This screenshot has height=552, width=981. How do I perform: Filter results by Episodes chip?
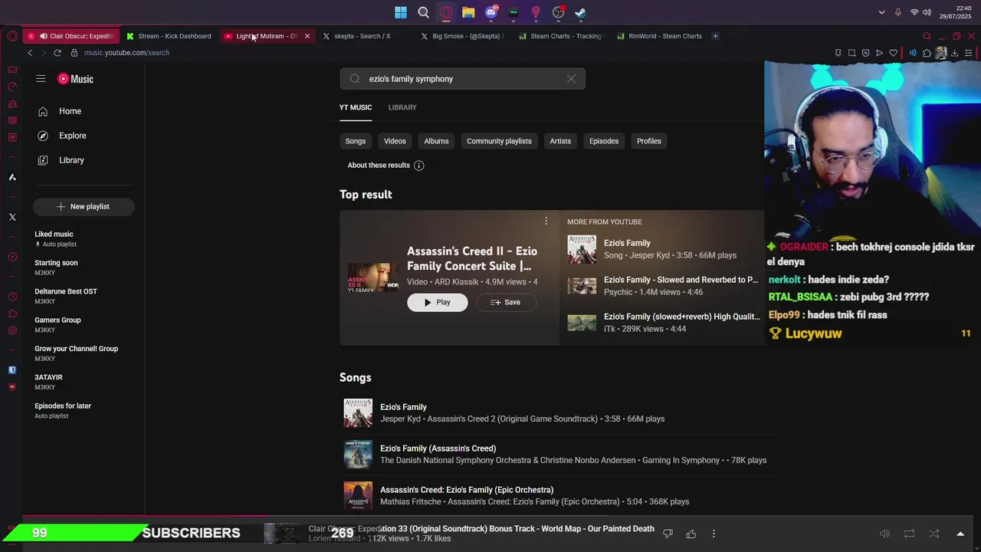pyautogui.click(x=604, y=141)
